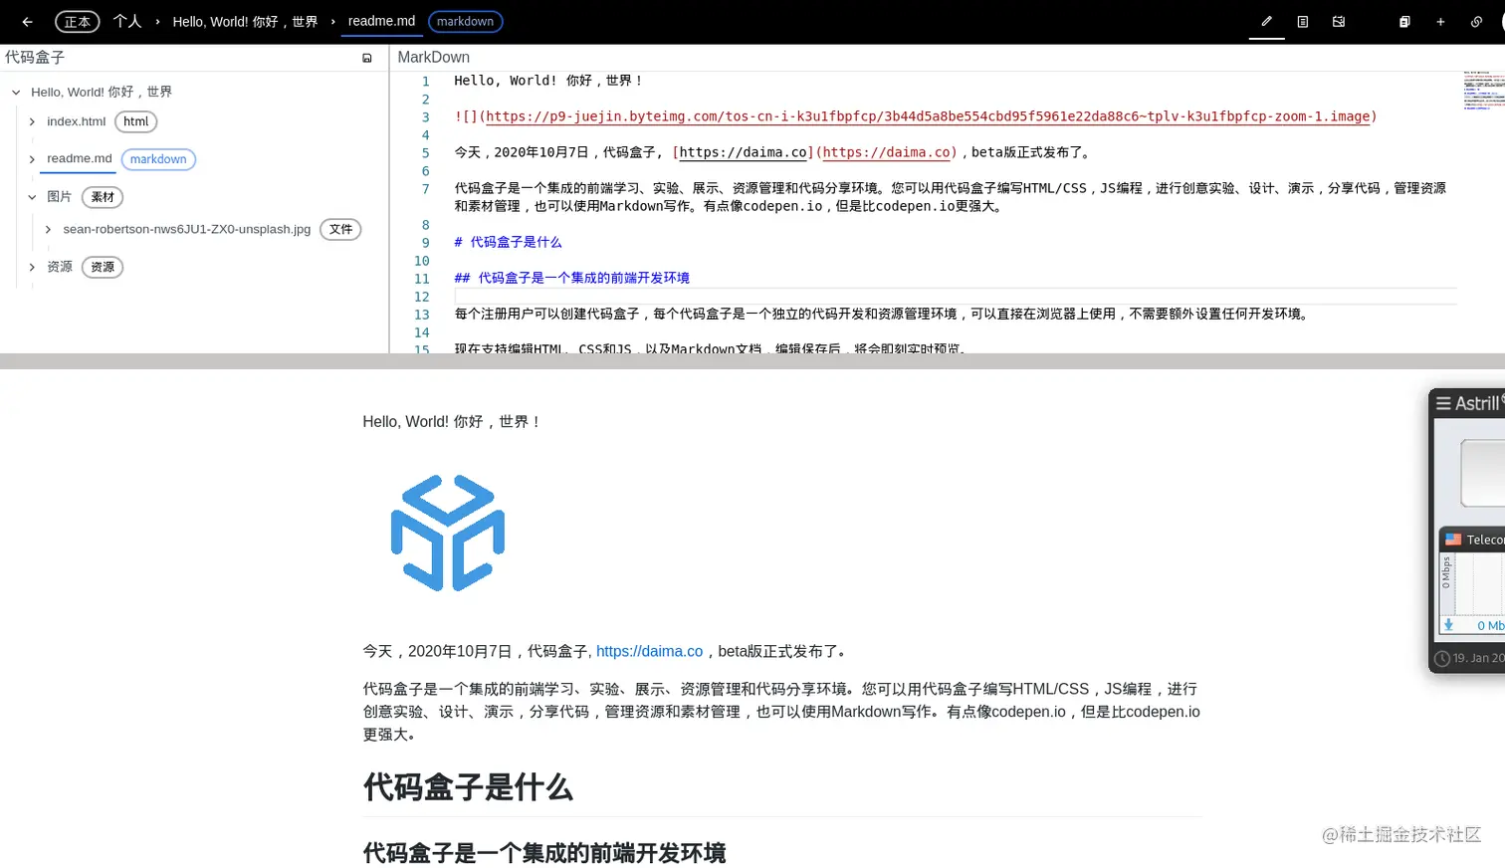Place cursor on editor line 1 Hello, World!
1505x868 pixels.
549,81
